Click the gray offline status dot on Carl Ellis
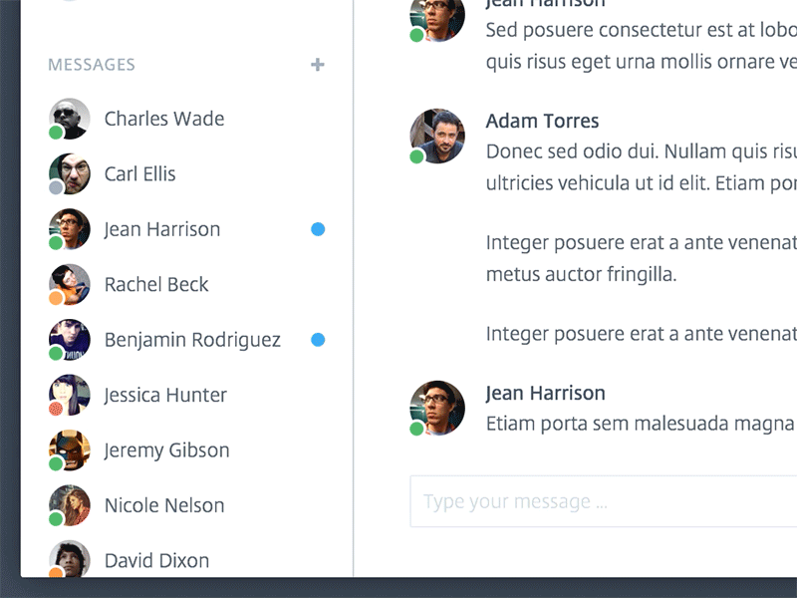797x598 pixels. point(56,186)
